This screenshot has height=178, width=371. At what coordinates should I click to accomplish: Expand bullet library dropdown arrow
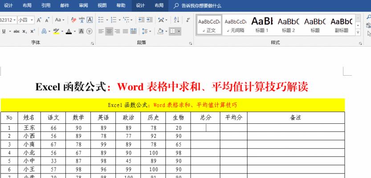[x=107, y=20]
